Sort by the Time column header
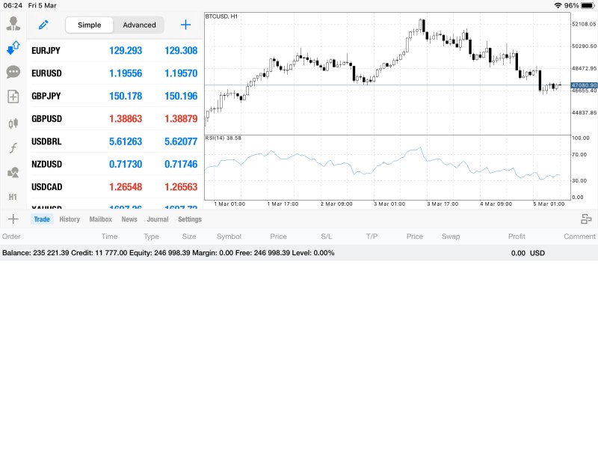Viewport: 598px width, 449px height. [x=109, y=236]
